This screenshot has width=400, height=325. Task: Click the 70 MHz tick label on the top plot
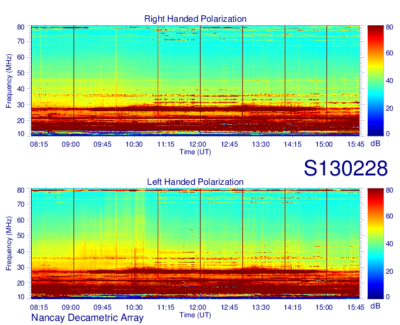(21, 41)
